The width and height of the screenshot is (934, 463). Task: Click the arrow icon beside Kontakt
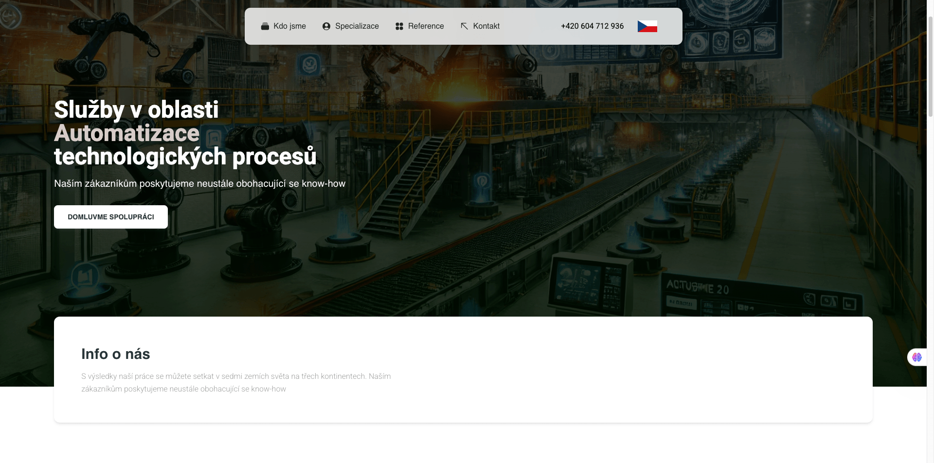464,26
